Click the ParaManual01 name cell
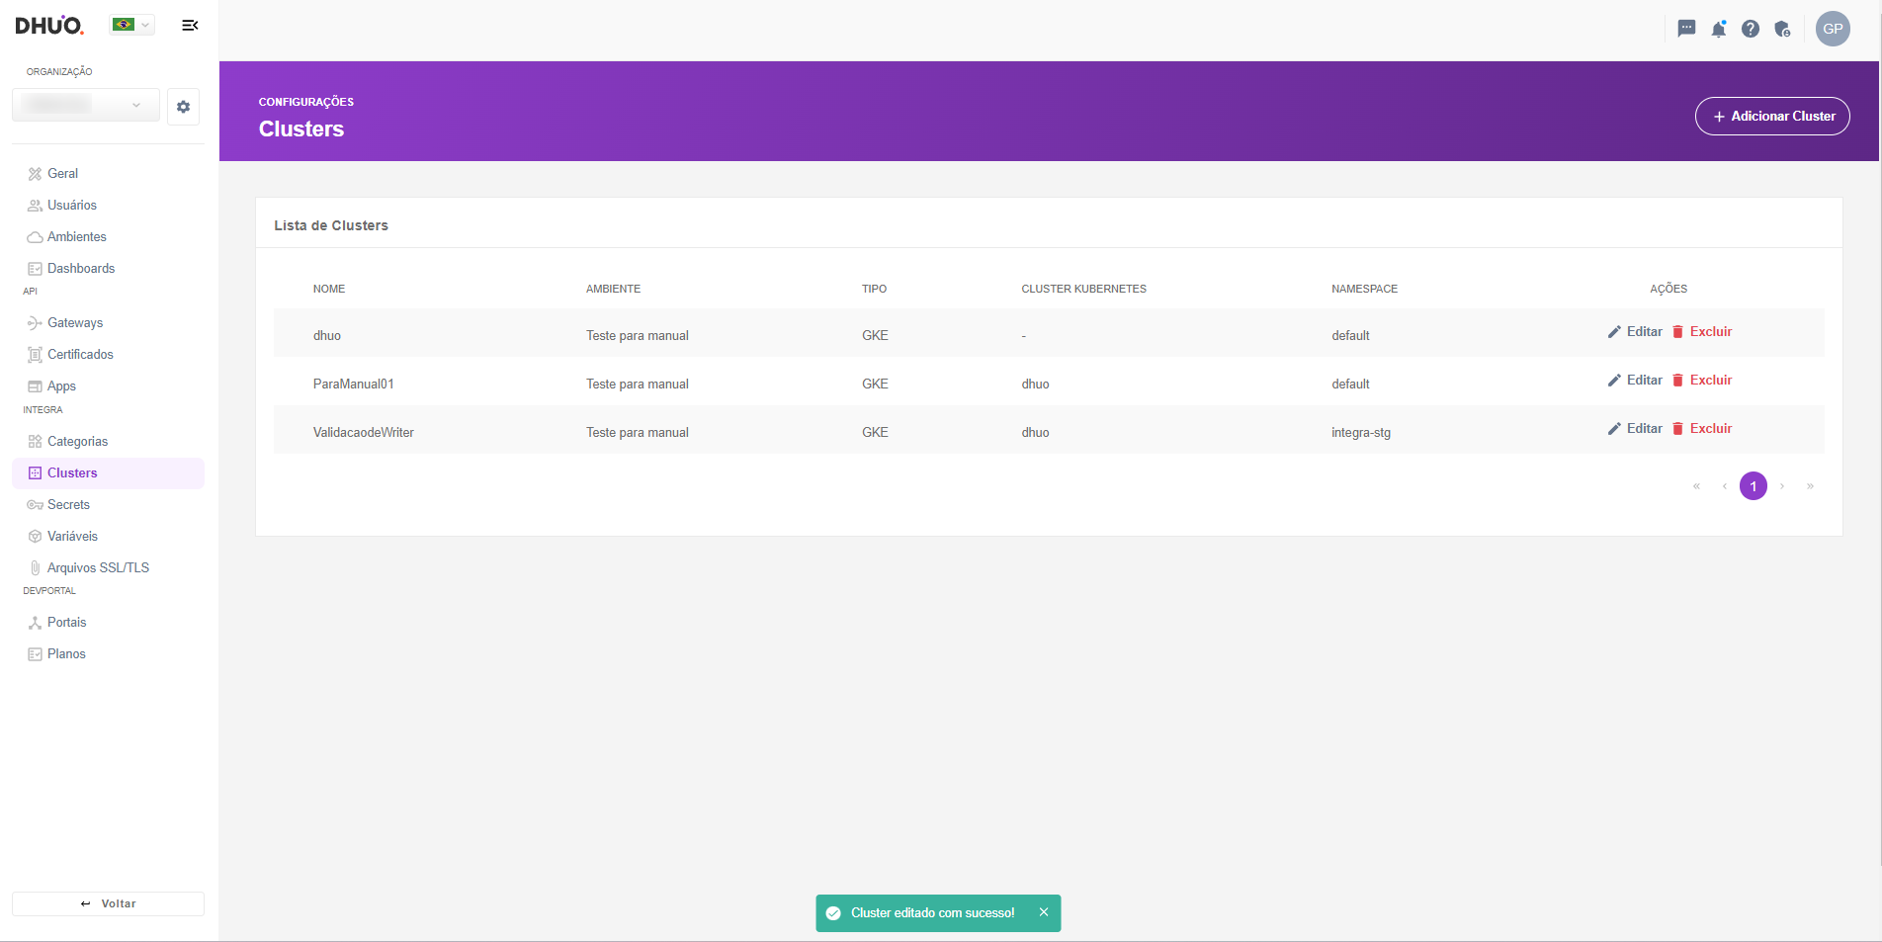This screenshot has width=1882, height=942. coord(354,384)
